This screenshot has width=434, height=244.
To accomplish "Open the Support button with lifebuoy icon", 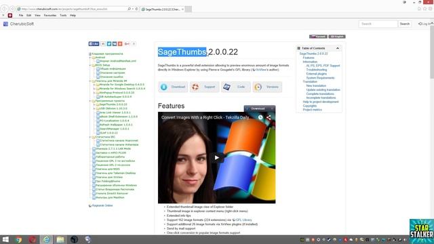I will click(205, 87).
